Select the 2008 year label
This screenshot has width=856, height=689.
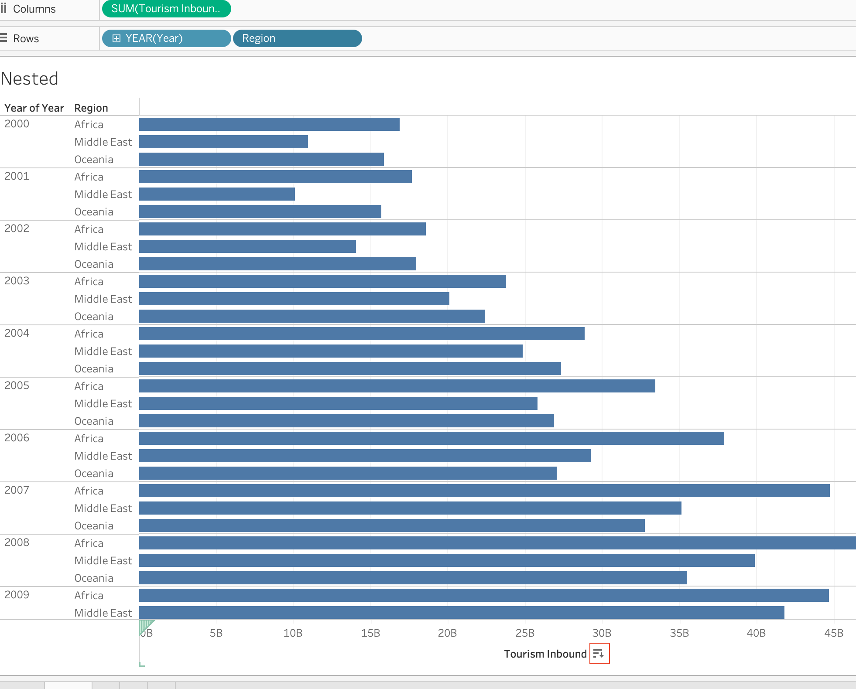pos(17,542)
